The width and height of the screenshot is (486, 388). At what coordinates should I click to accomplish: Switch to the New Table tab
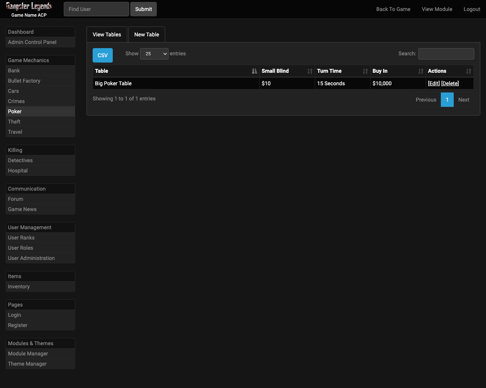click(x=147, y=34)
